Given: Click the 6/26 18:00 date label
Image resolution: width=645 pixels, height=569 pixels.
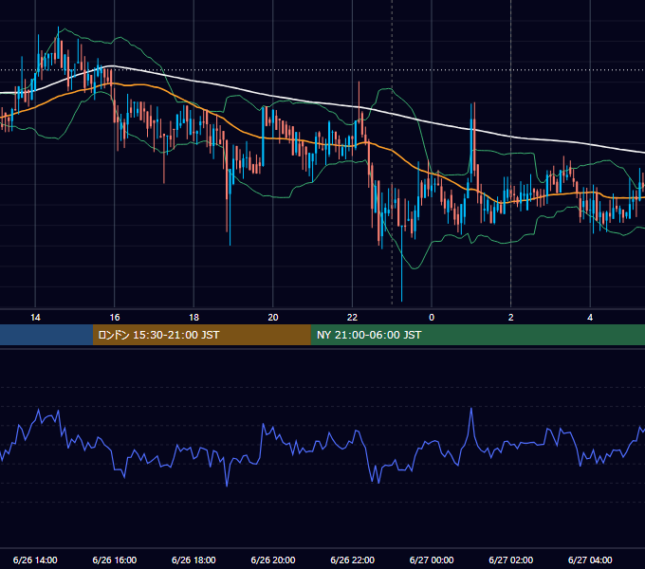Looking at the screenshot, I should tap(193, 560).
